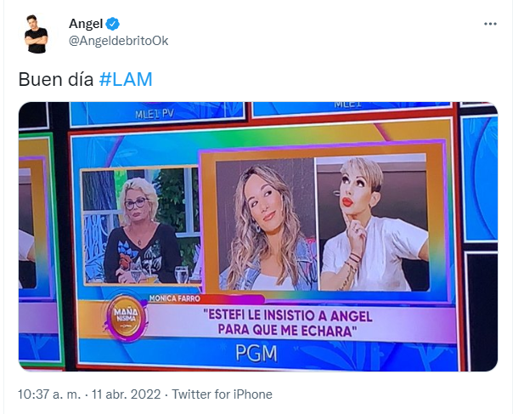Click the photo of short blond-haired person
This screenshot has height=414, width=524.
[372, 223]
